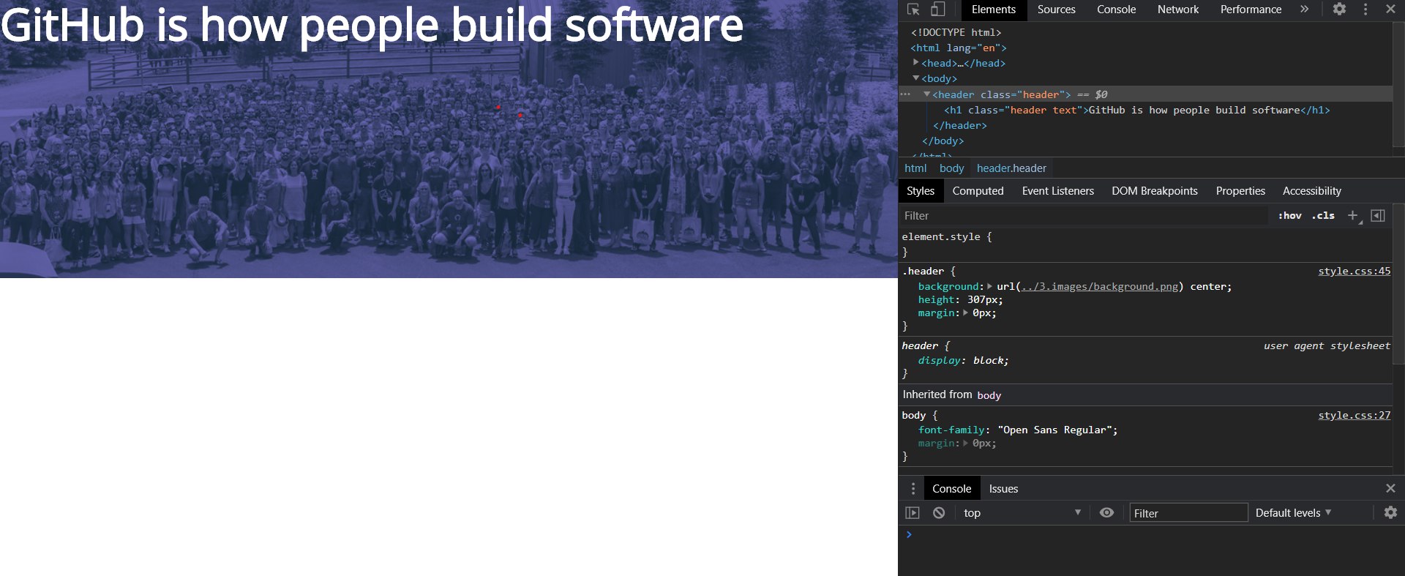Collapse the body element node
This screenshot has height=576, width=1405.
pyautogui.click(x=916, y=78)
